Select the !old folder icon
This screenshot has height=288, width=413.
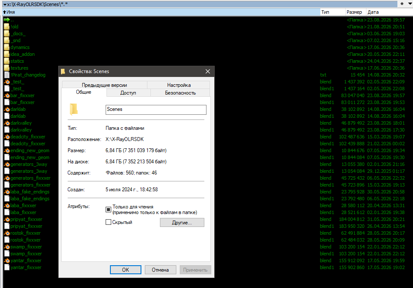coord(6,27)
